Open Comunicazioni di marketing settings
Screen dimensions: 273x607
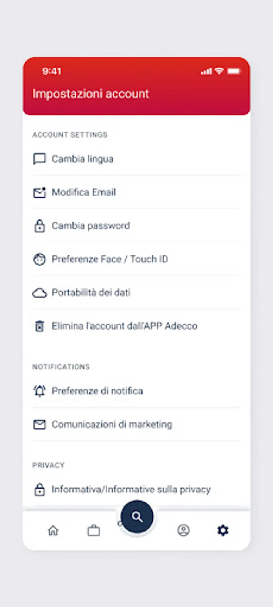tap(112, 424)
